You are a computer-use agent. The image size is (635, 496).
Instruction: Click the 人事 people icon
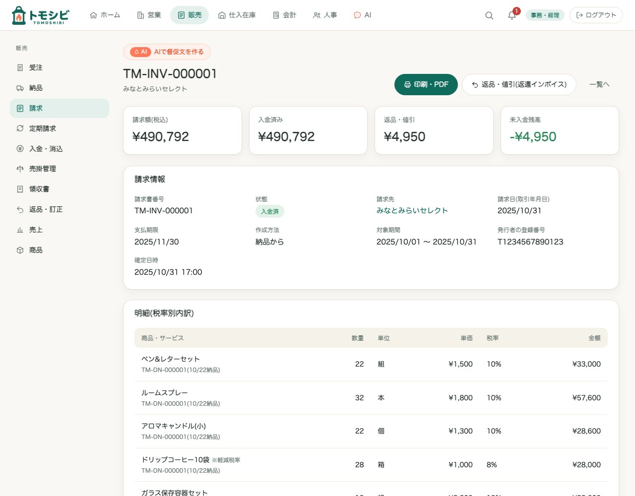[317, 15]
